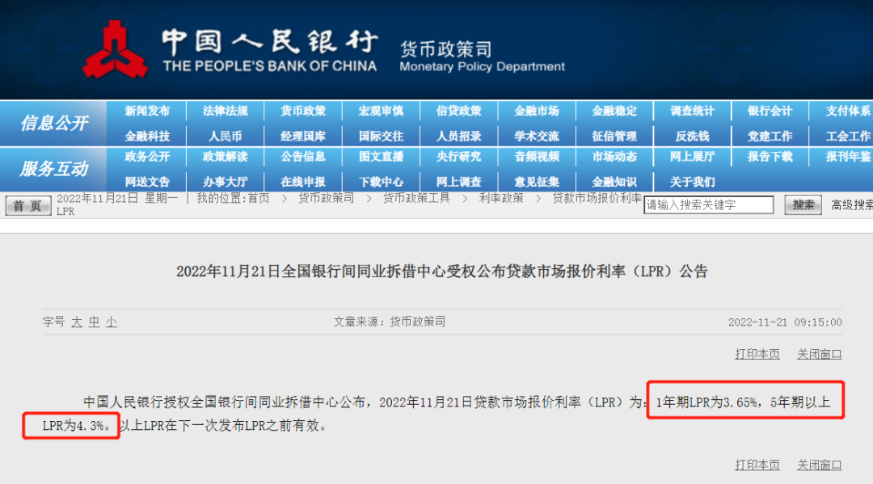The image size is (873, 484).
Task: Open 市场动态 navigation item
Action: pyautogui.click(x=614, y=157)
